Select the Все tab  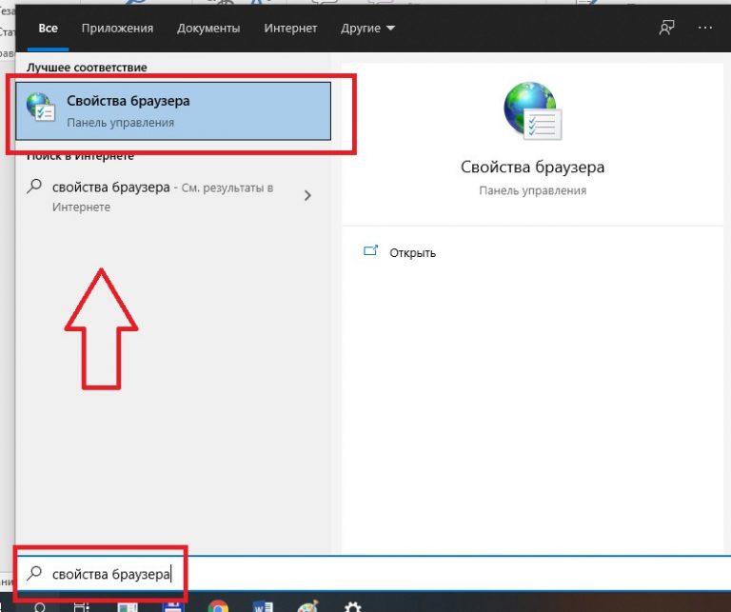tap(48, 29)
